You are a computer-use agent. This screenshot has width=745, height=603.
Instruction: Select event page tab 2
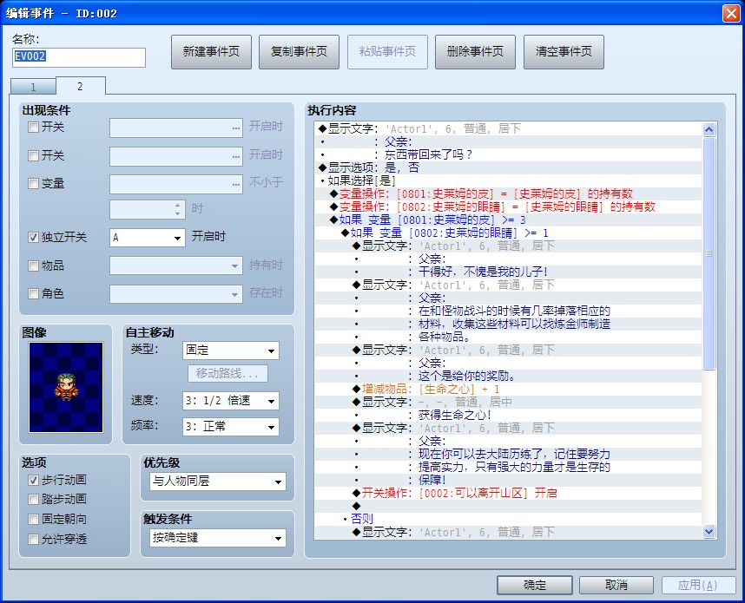80,86
